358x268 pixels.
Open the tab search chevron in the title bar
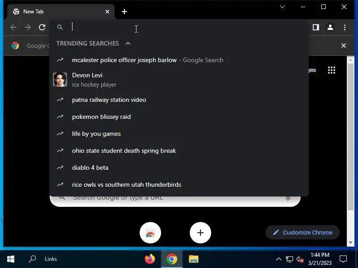pyautogui.click(x=282, y=7)
